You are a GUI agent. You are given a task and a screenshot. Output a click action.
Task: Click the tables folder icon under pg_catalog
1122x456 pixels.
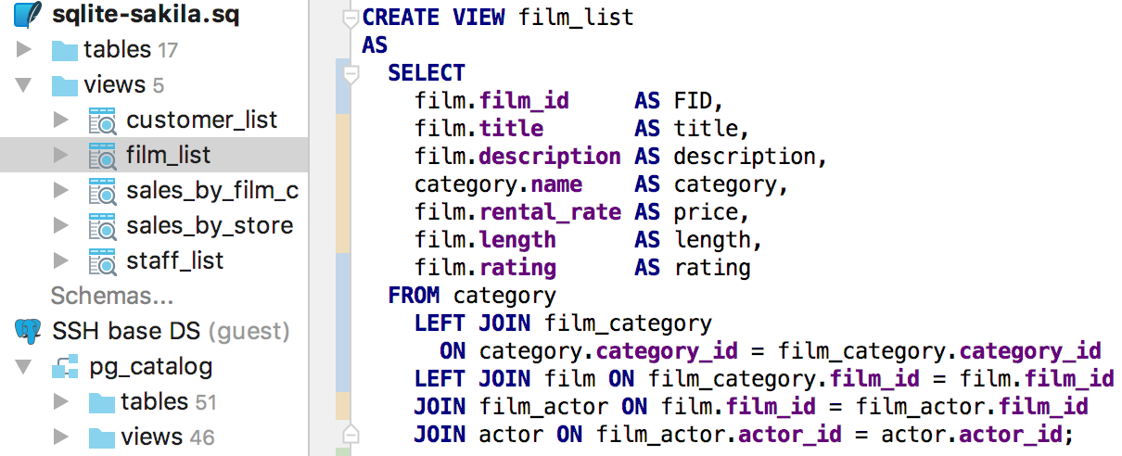click(101, 402)
